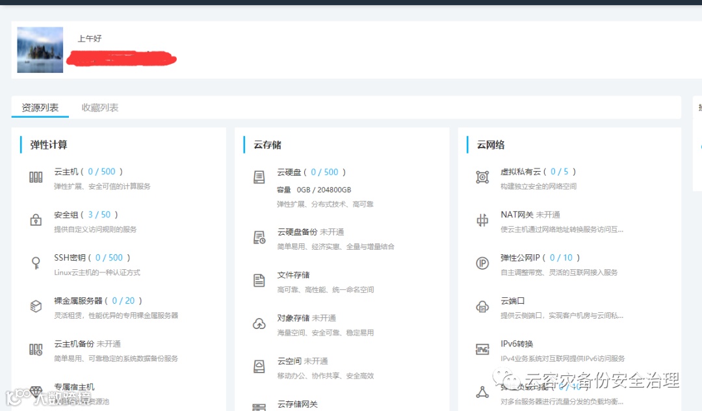Click the 虚拟私有云 icon

pyautogui.click(x=482, y=178)
